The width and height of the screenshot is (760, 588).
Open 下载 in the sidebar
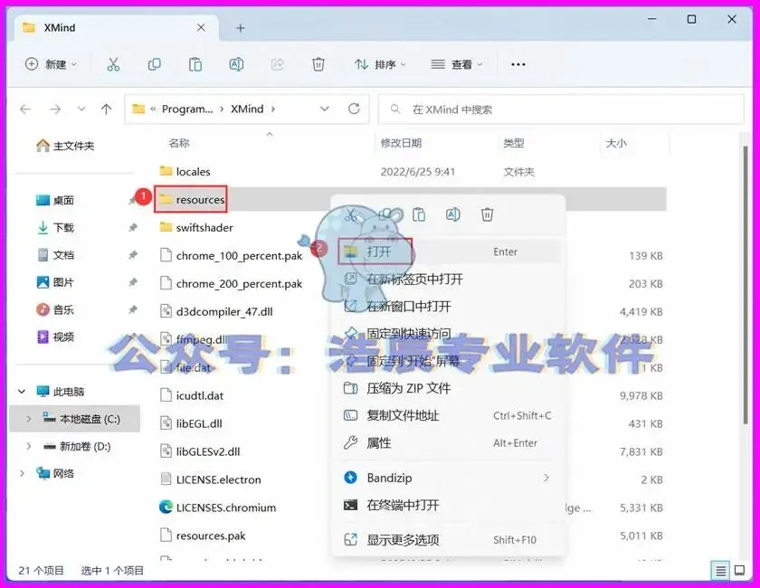(55, 227)
